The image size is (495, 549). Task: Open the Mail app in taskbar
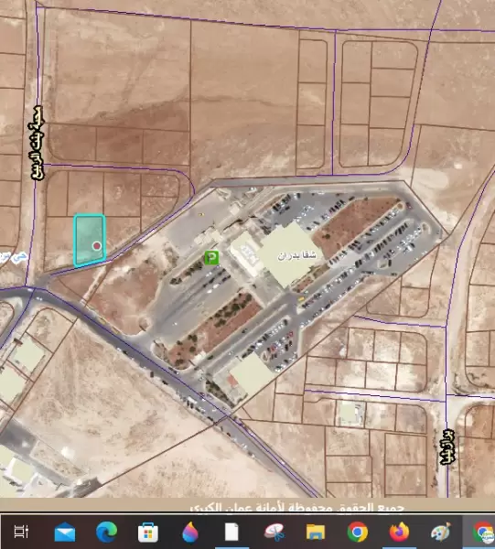(65, 533)
